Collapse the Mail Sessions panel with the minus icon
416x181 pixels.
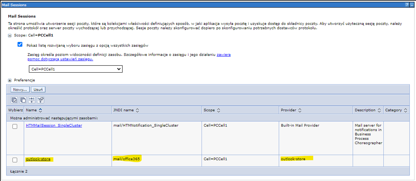point(411,5)
